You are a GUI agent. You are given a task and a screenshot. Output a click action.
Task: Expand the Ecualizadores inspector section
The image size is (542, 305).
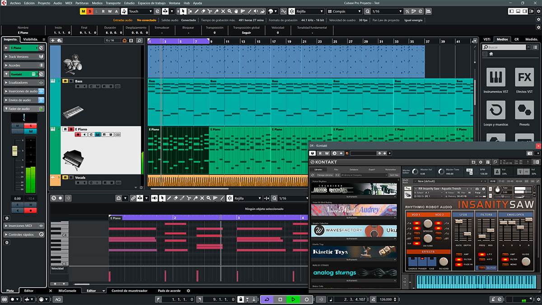24,83
